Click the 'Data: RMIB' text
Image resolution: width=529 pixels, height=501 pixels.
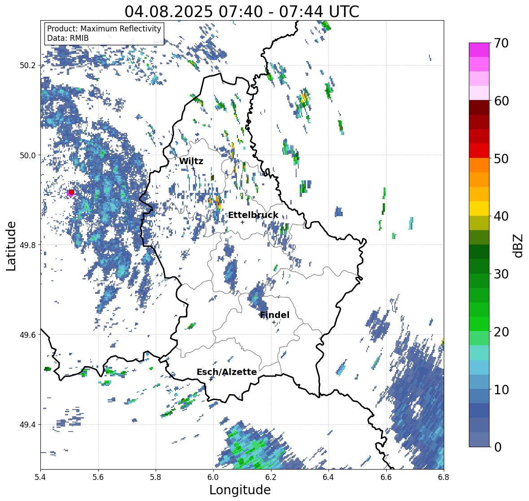pos(68,38)
